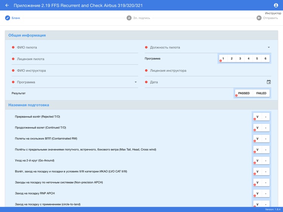Select Программа number 6
The height and width of the screenshot is (212, 283).
coord(265,58)
